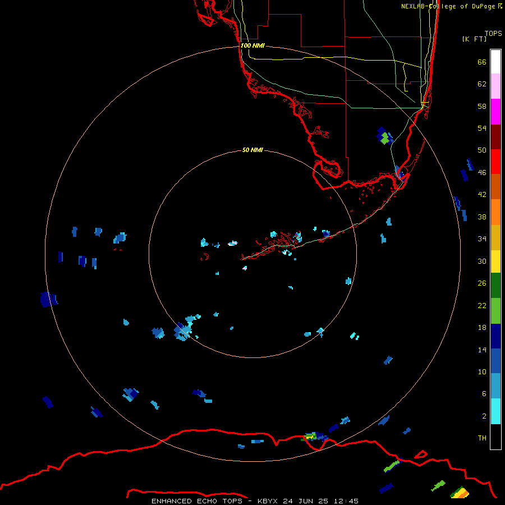Click the legend value 46
Image resolution: width=505 pixels, height=505 pixels.
482,172
